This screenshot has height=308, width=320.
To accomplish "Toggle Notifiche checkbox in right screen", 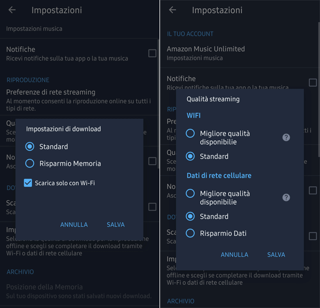I will tap(312, 83).
